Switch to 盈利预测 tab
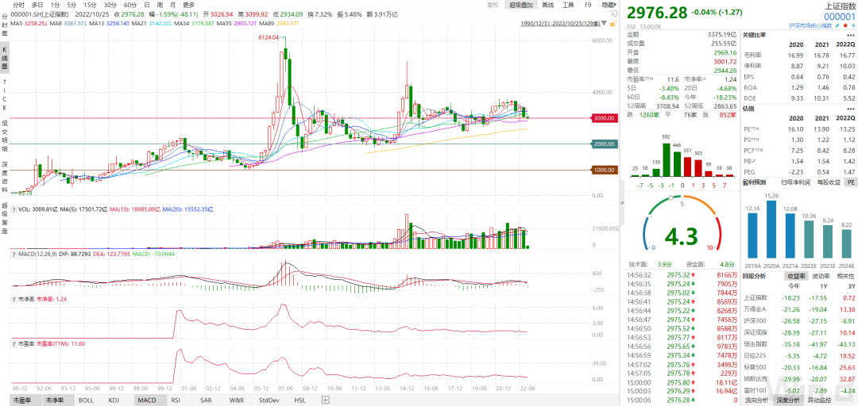Image resolution: width=858 pixels, height=406 pixels. [x=753, y=182]
